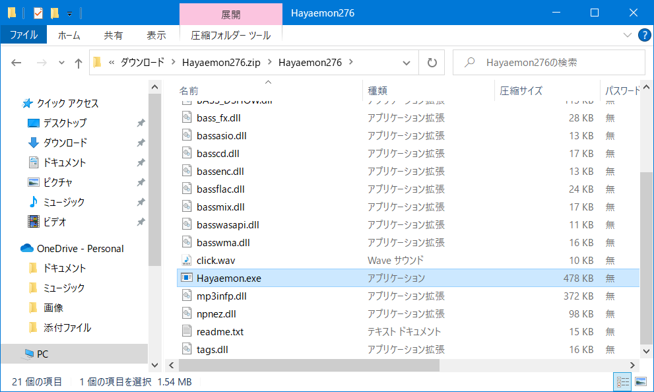654x392 pixels.
Task: Go back with the left arrow button
Action: [x=16, y=63]
